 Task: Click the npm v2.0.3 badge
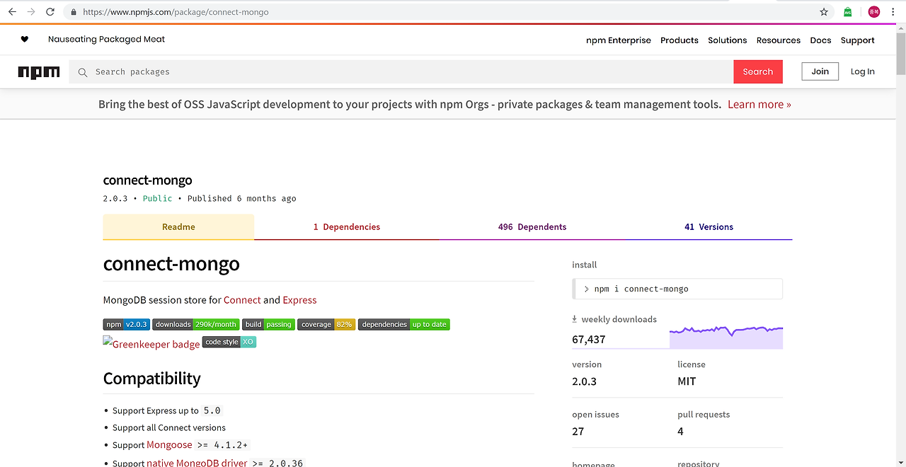[126, 325]
